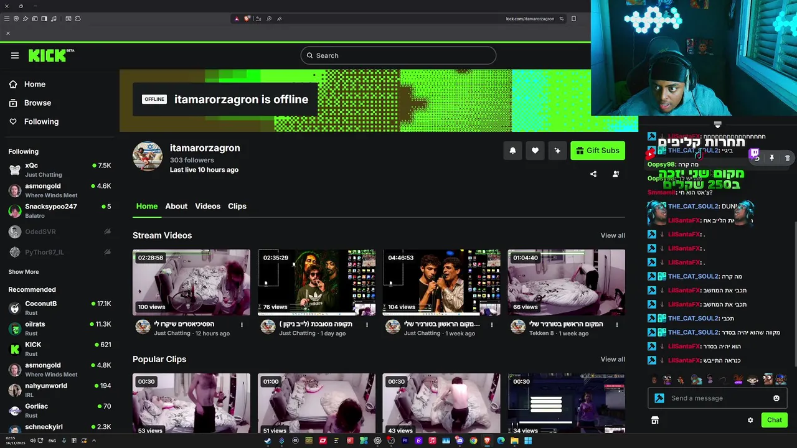The height and width of the screenshot is (448, 797).
Task: Play the popular clip with 34 views
Action: (566, 403)
